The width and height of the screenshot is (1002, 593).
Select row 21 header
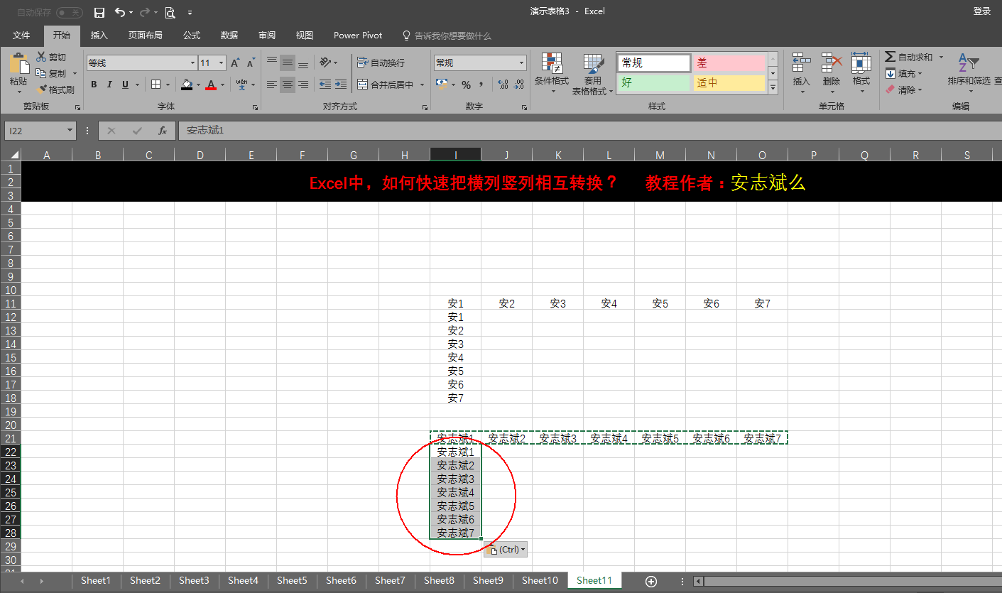pos(11,438)
